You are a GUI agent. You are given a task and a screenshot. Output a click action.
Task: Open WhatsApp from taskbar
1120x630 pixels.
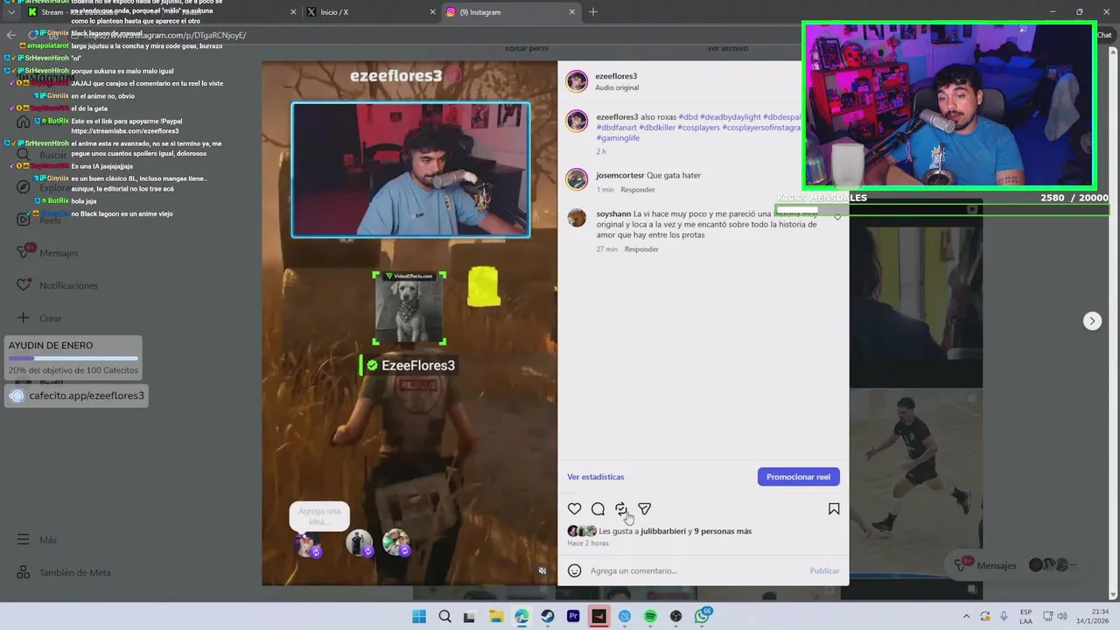coord(703,617)
